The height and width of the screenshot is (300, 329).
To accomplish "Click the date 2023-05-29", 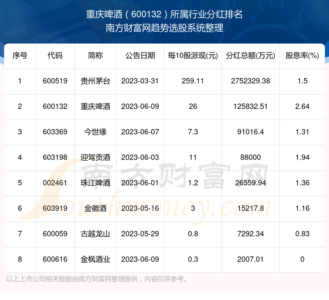I will point(140,234).
